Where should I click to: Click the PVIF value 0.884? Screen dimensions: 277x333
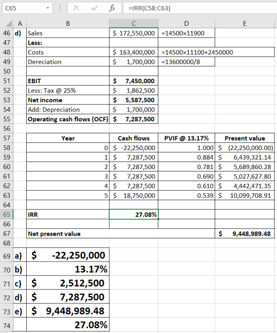[186, 158]
